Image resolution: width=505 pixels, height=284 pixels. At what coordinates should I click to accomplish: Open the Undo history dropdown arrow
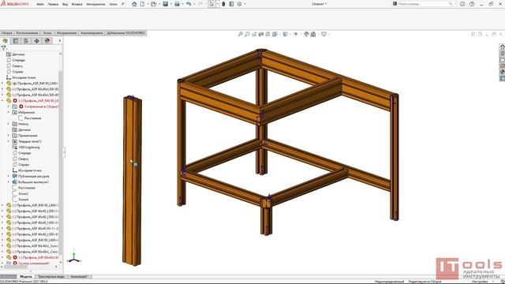coord(194,4)
